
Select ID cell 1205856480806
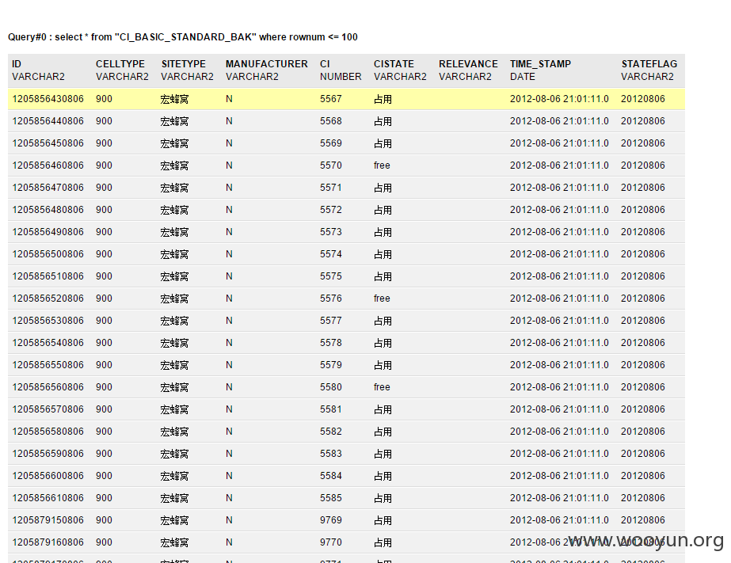pos(48,210)
